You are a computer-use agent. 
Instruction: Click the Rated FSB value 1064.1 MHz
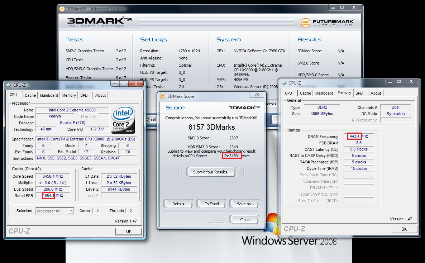pyautogui.click(x=53, y=196)
